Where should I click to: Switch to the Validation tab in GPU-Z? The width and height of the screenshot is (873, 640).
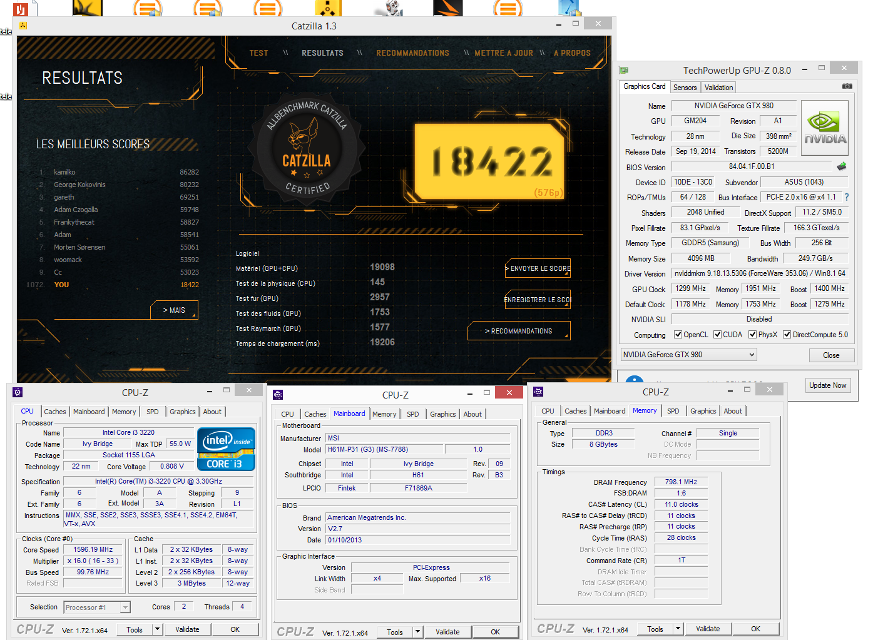718,88
